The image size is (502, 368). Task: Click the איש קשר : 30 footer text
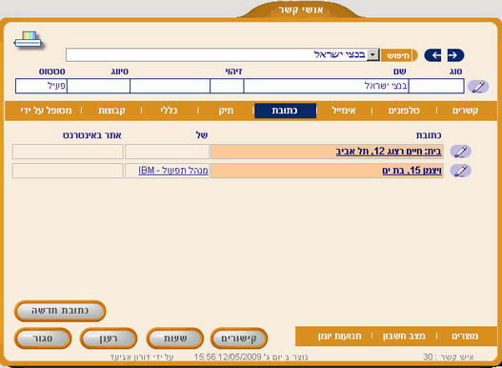point(449,357)
